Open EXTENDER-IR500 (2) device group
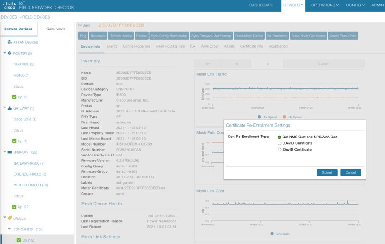 pyautogui.click(x=30, y=174)
